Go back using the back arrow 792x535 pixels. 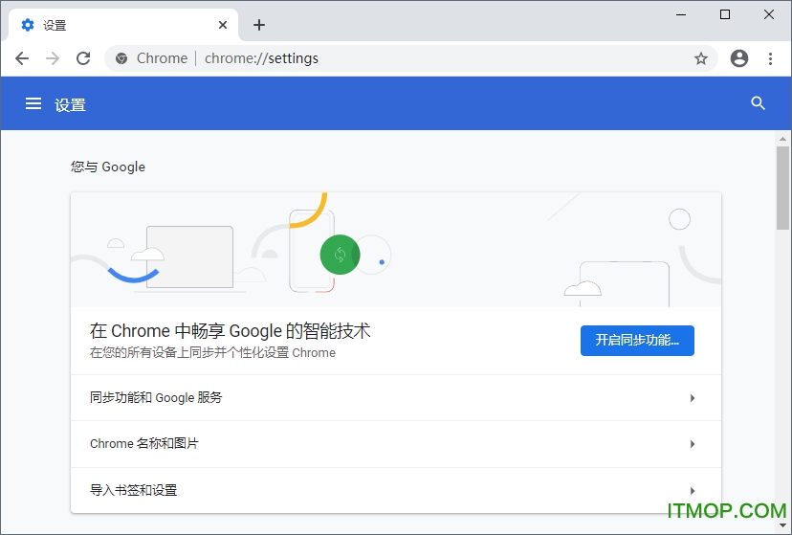tap(22, 58)
